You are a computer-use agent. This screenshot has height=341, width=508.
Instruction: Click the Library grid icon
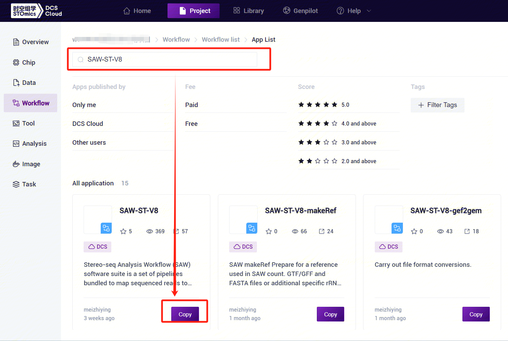pyautogui.click(x=237, y=10)
